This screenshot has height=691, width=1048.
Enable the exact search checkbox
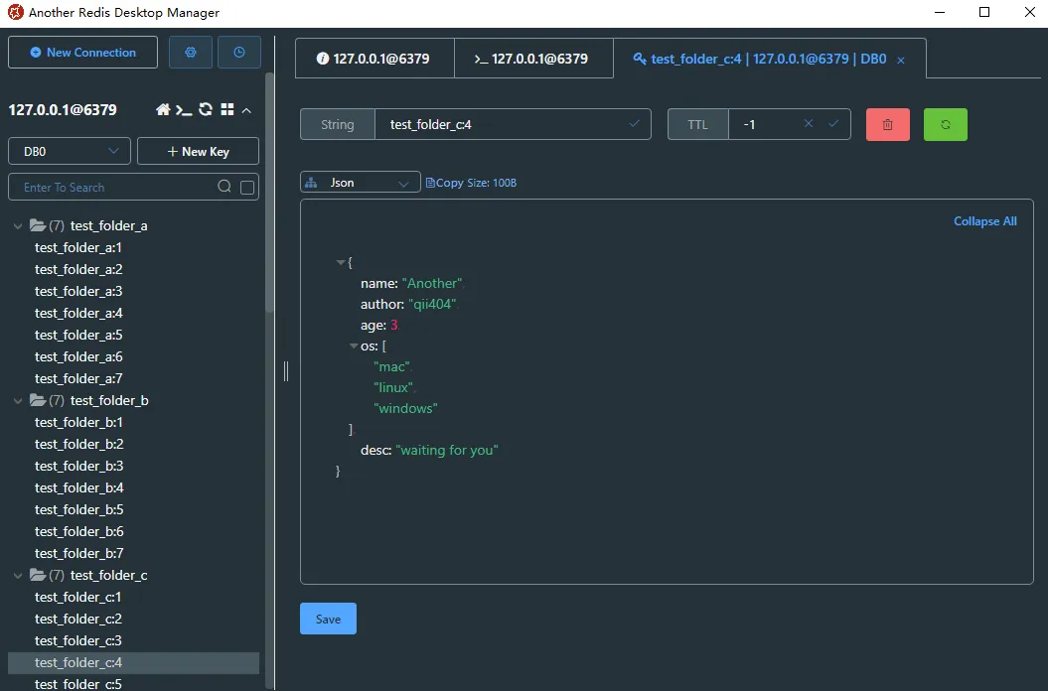tap(247, 188)
